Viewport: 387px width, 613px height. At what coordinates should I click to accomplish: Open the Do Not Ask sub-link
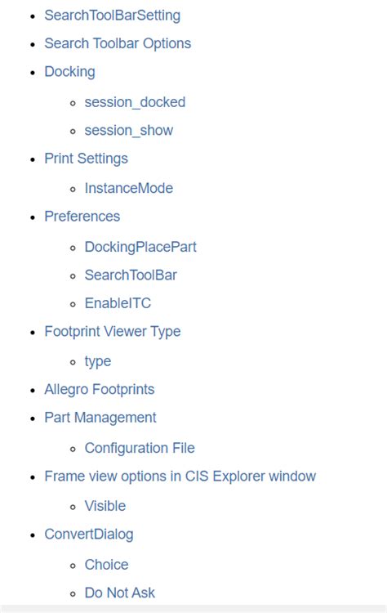(120, 593)
